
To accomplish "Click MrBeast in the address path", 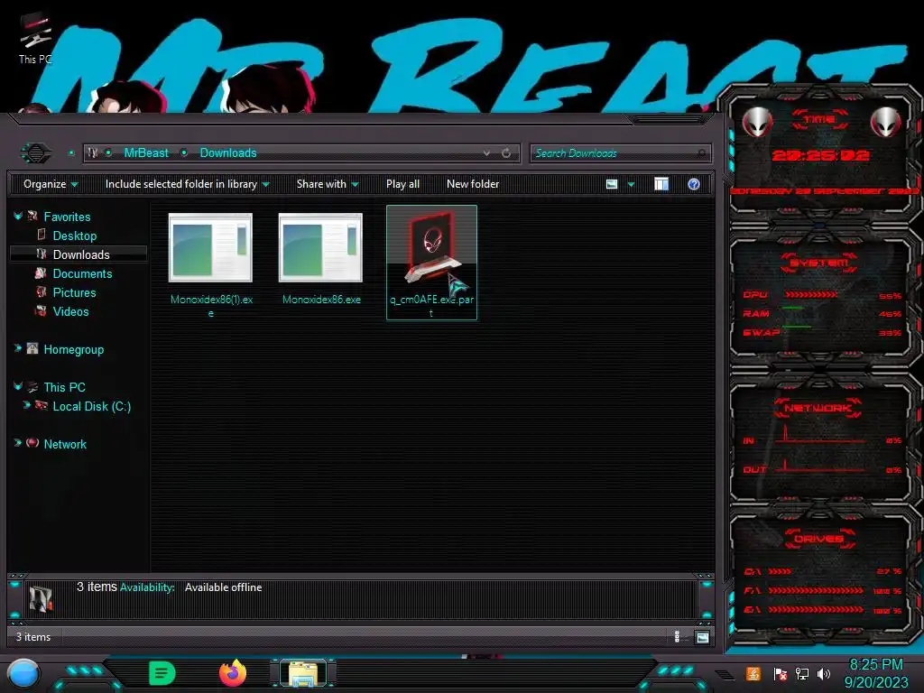I will pos(146,153).
